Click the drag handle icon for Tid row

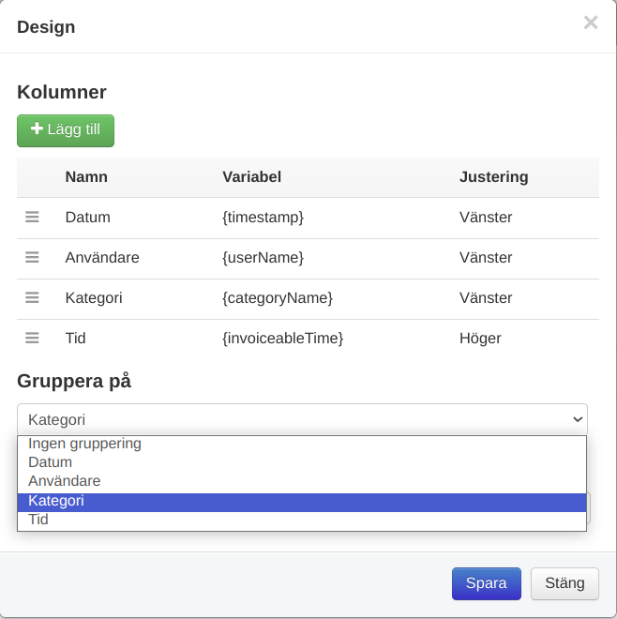(x=32, y=338)
